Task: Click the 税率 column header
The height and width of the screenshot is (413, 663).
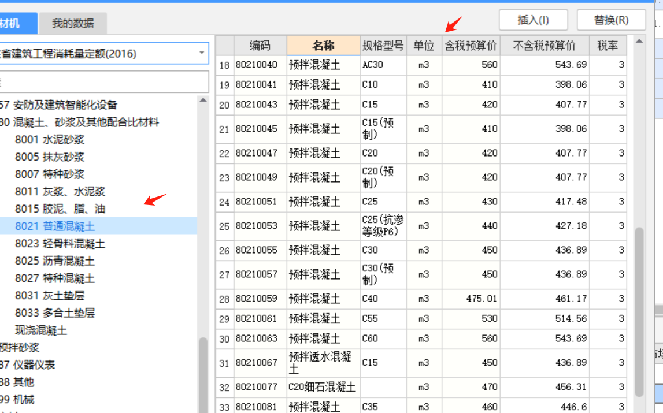Action: point(608,45)
